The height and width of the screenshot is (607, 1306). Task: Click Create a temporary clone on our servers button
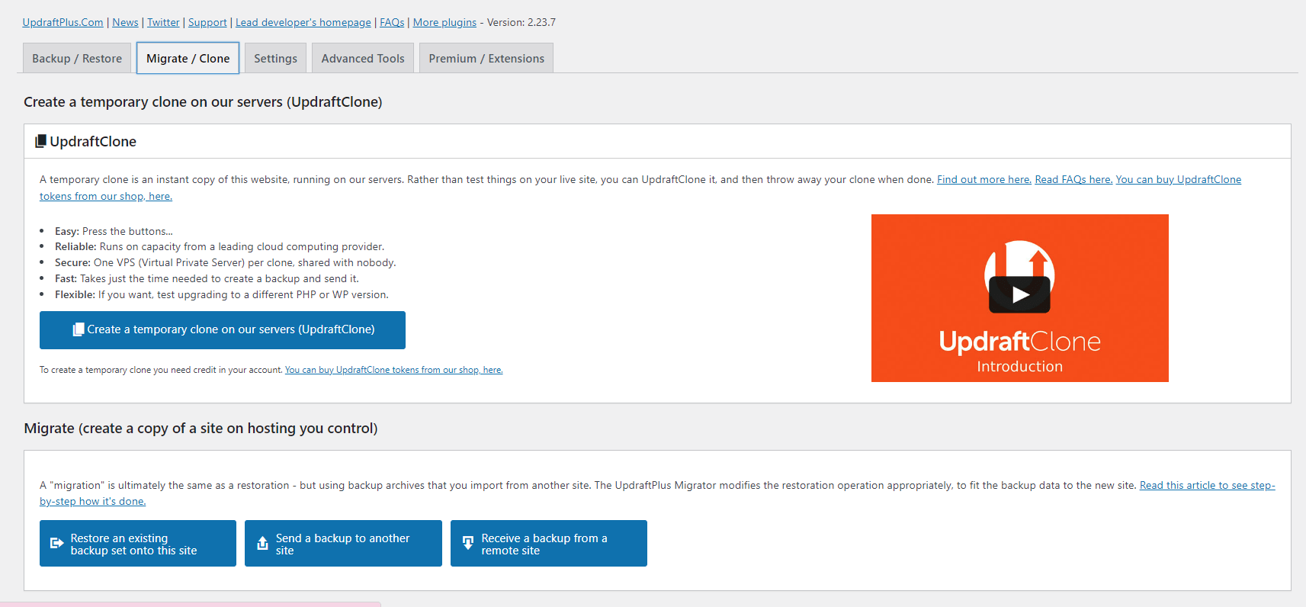(223, 330)
